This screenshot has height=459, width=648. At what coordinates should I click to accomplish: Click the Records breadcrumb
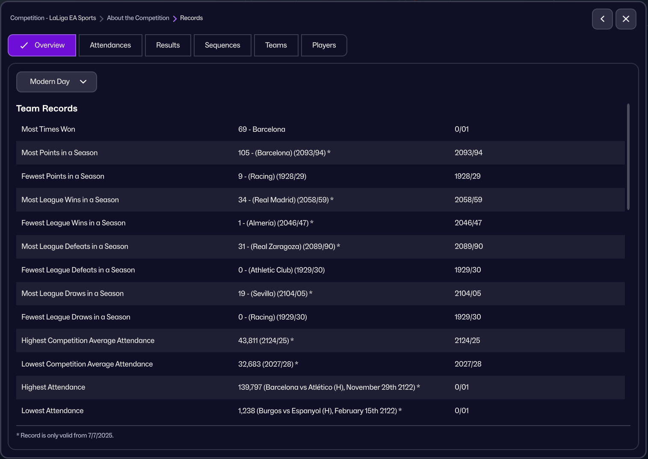[x=191, y=18]
